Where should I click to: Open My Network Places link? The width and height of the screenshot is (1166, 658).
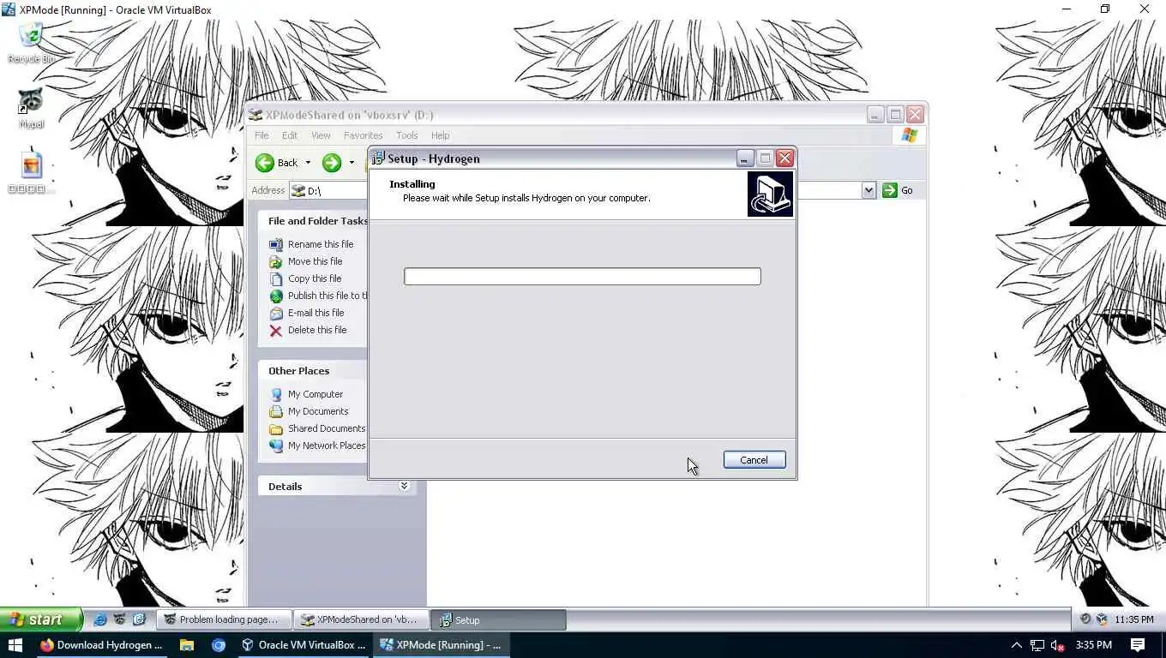[x=327, y=446]
